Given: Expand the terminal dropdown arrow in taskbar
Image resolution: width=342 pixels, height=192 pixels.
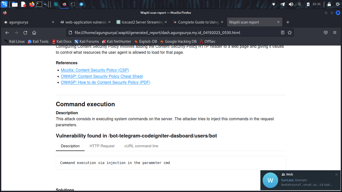Looking at the screenshot, I should point(45,4).
